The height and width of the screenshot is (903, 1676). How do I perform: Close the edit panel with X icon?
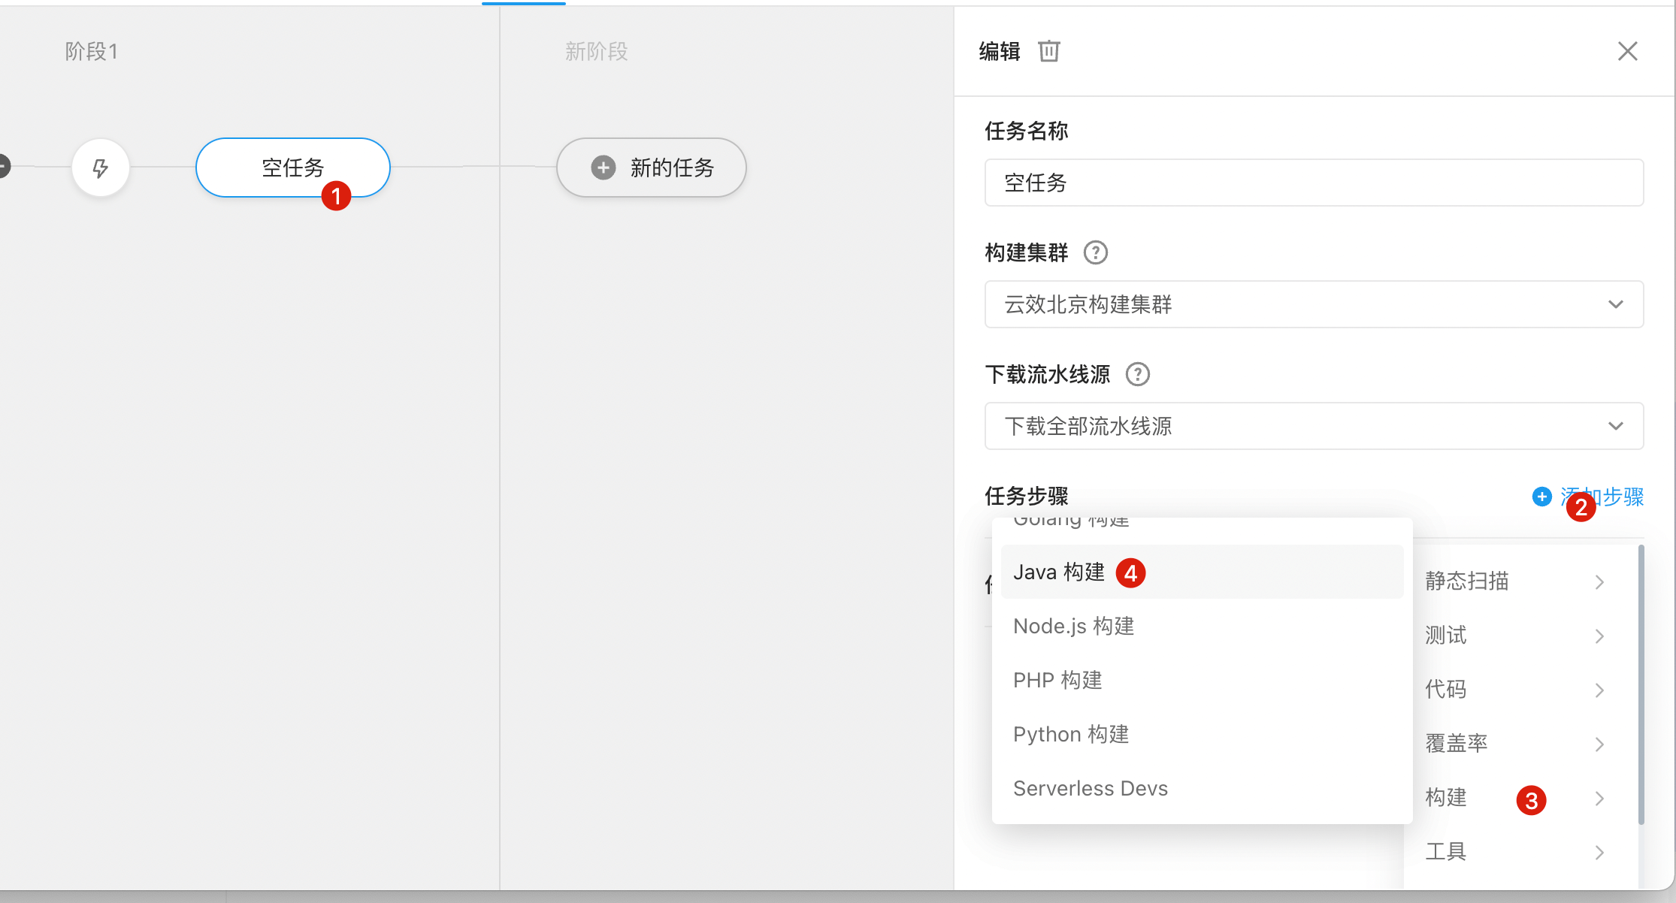tap(1627, 51)
